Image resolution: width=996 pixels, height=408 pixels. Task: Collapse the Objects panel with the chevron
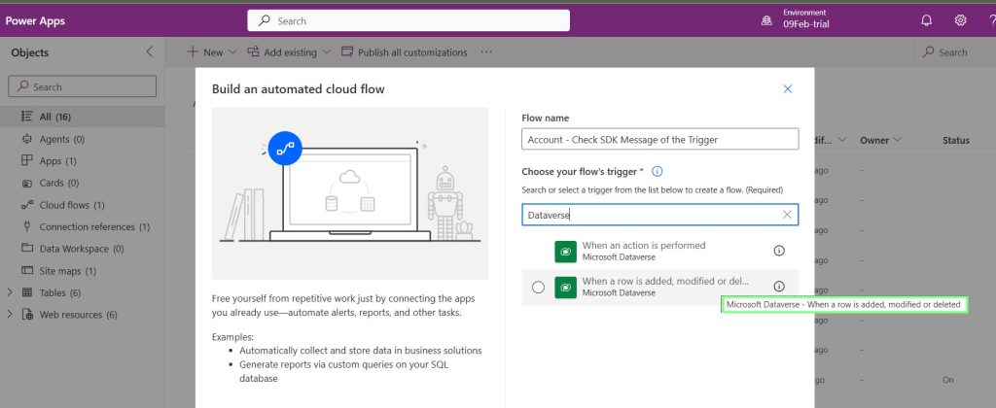tap(149, 52)
